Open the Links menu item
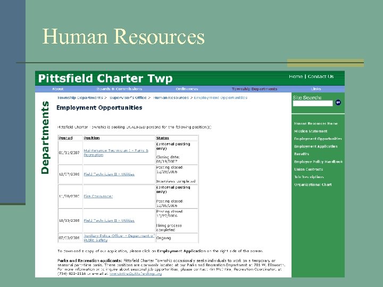This screenshot has width=383, height=287. click(x=316, y=89)
